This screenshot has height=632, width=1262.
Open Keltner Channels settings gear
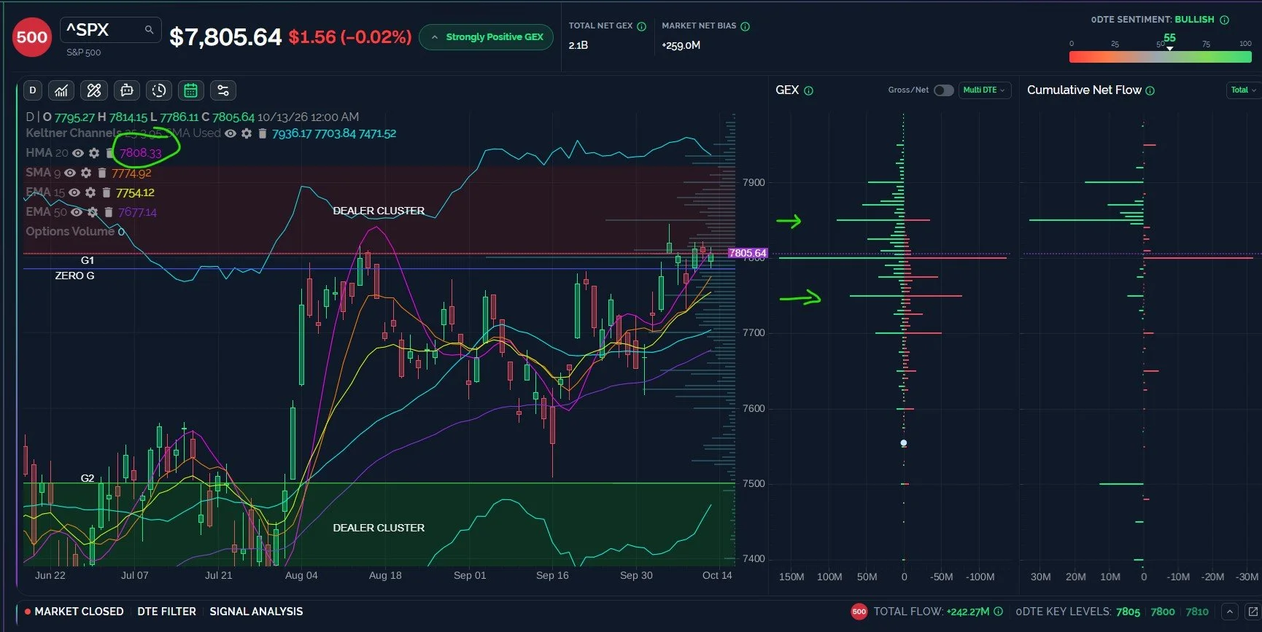(x=247, y=133)
